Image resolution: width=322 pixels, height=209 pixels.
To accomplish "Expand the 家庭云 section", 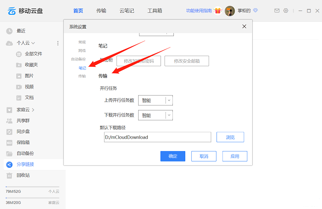I will [33, 109].
